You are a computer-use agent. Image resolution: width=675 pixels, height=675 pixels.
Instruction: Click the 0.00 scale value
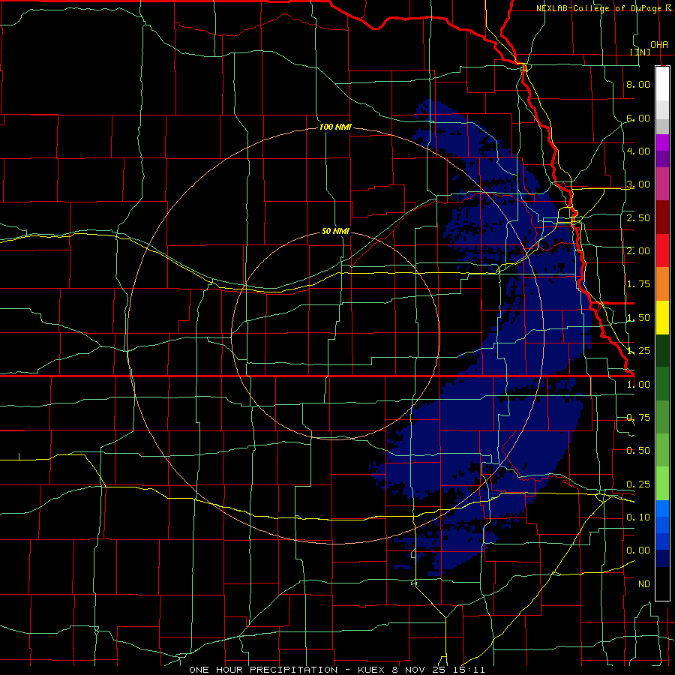(638, 550)
